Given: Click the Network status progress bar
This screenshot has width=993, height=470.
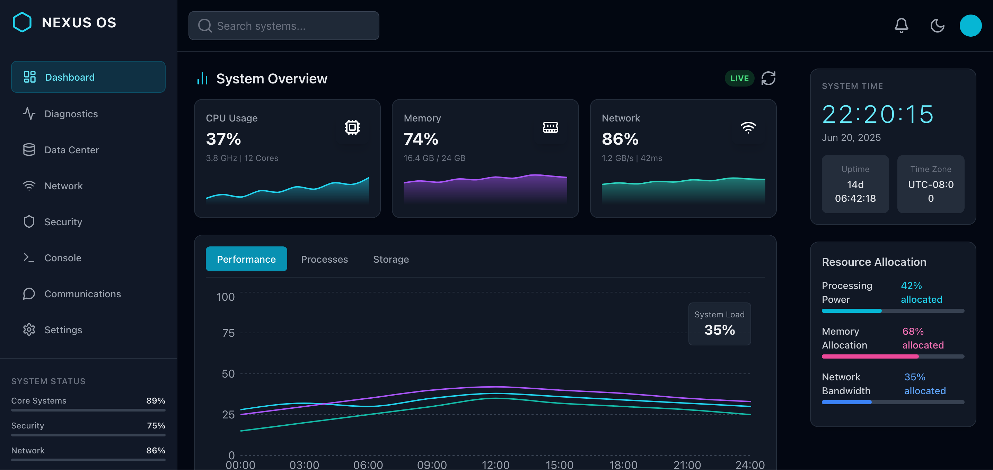Looking at the screenshot, I should click(x=88, y=460).
